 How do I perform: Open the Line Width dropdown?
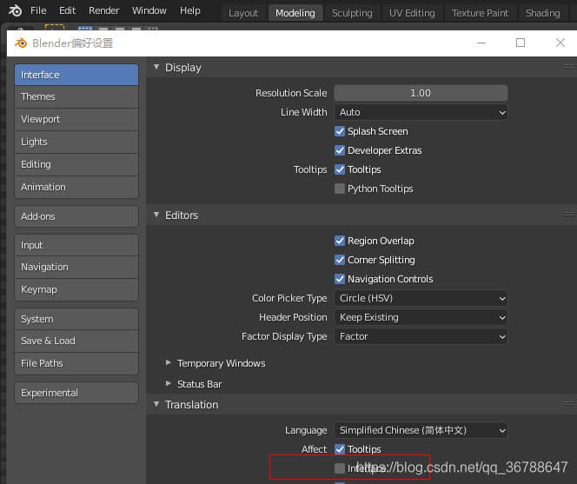point(421,112)
